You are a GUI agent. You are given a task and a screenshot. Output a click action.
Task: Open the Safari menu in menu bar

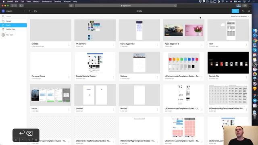click(10, 2)
